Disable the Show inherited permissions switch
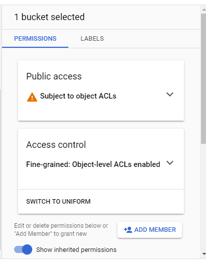The width and height of the screenshot is (206, 264). 23,249
